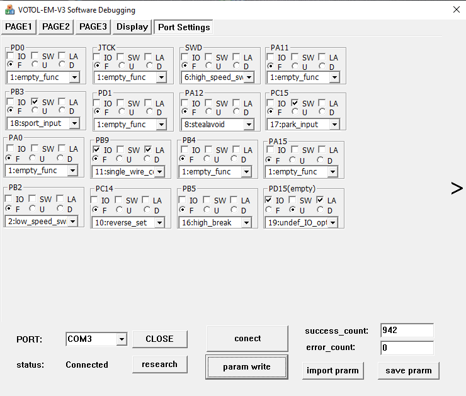
Task: Enable the SW checkbox for PB3
Action: (x=35, y=102)
